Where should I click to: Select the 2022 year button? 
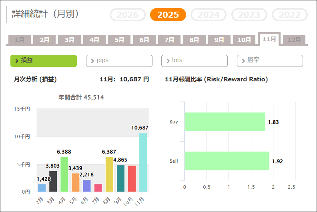(x=289, y=15)
